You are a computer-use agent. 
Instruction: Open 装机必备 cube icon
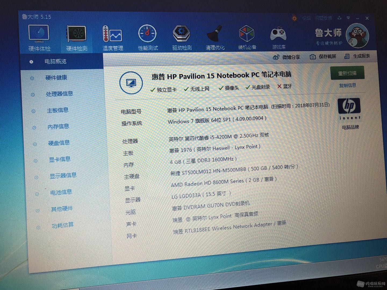point(247,37)
